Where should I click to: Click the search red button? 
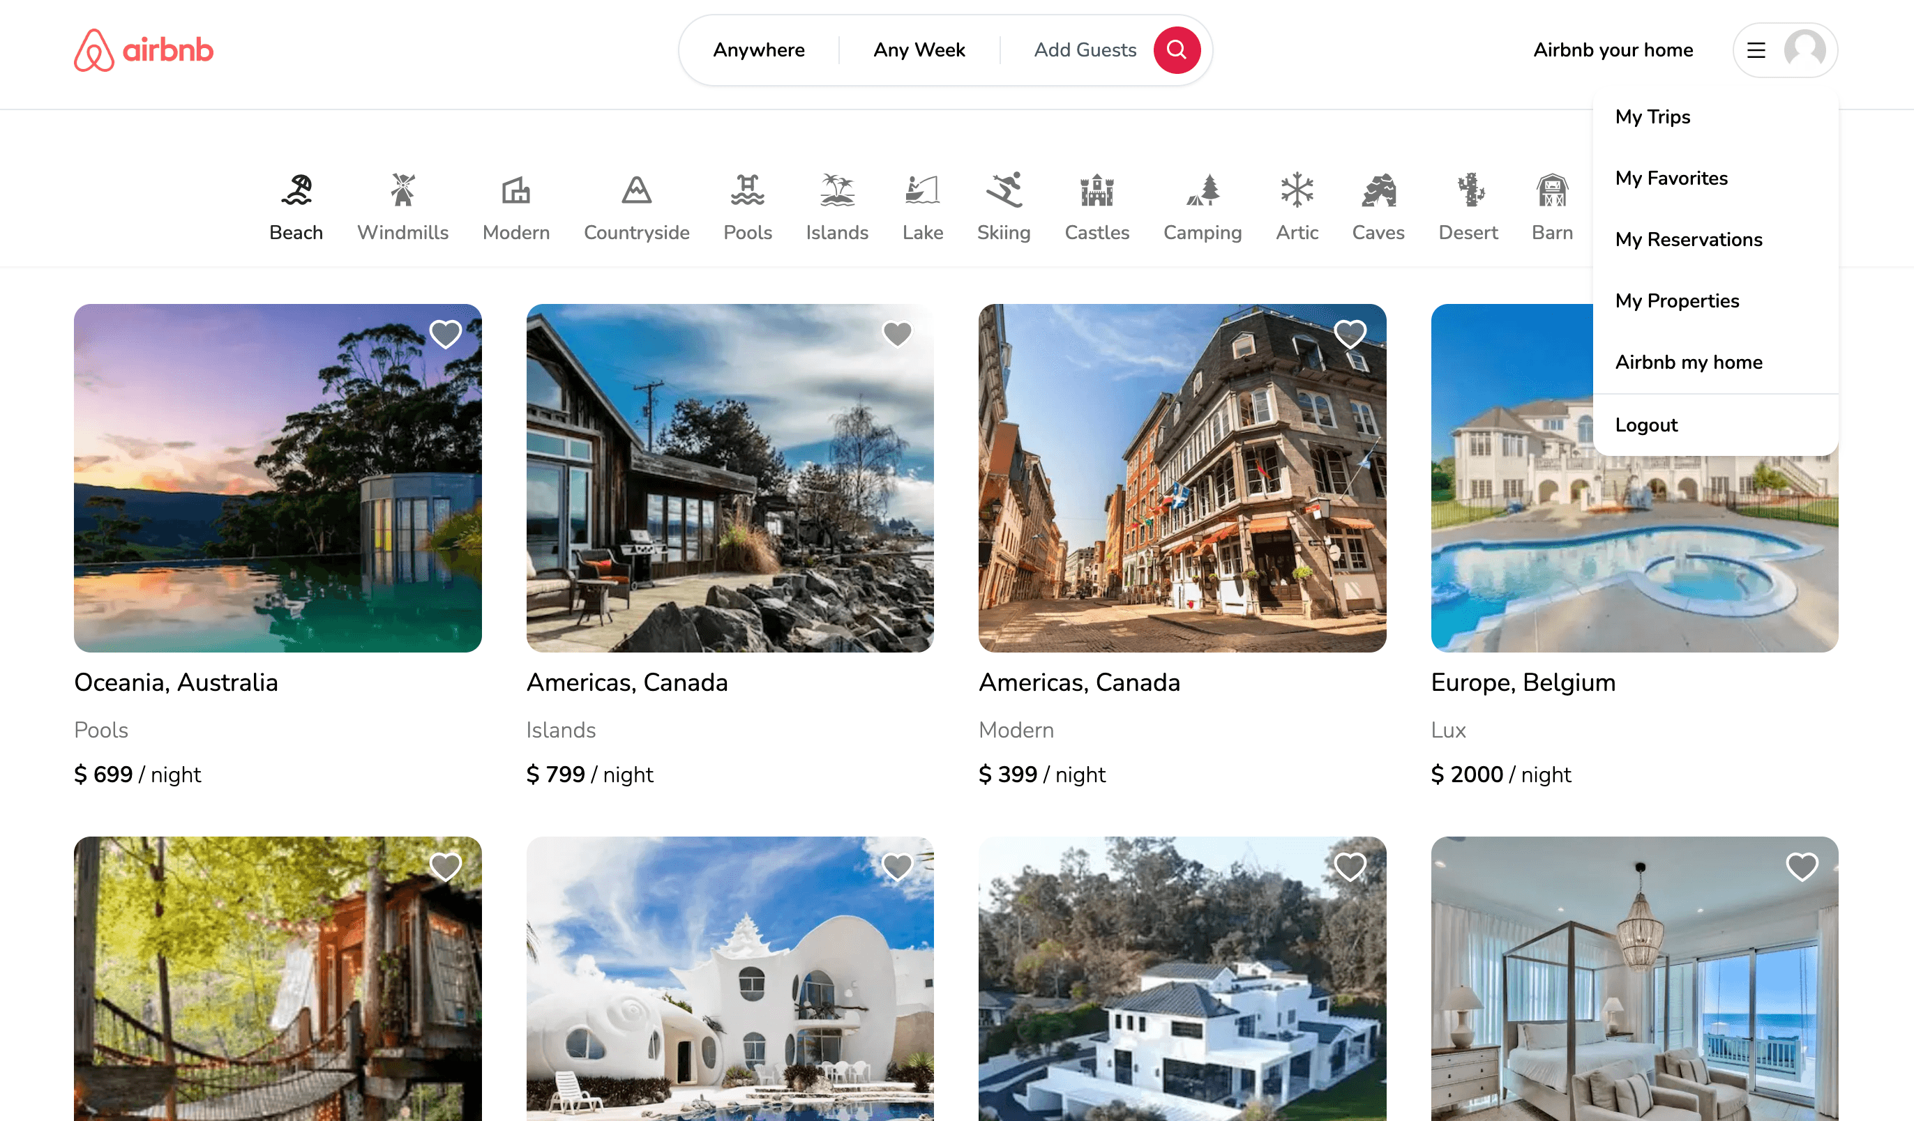point(1175,49)
